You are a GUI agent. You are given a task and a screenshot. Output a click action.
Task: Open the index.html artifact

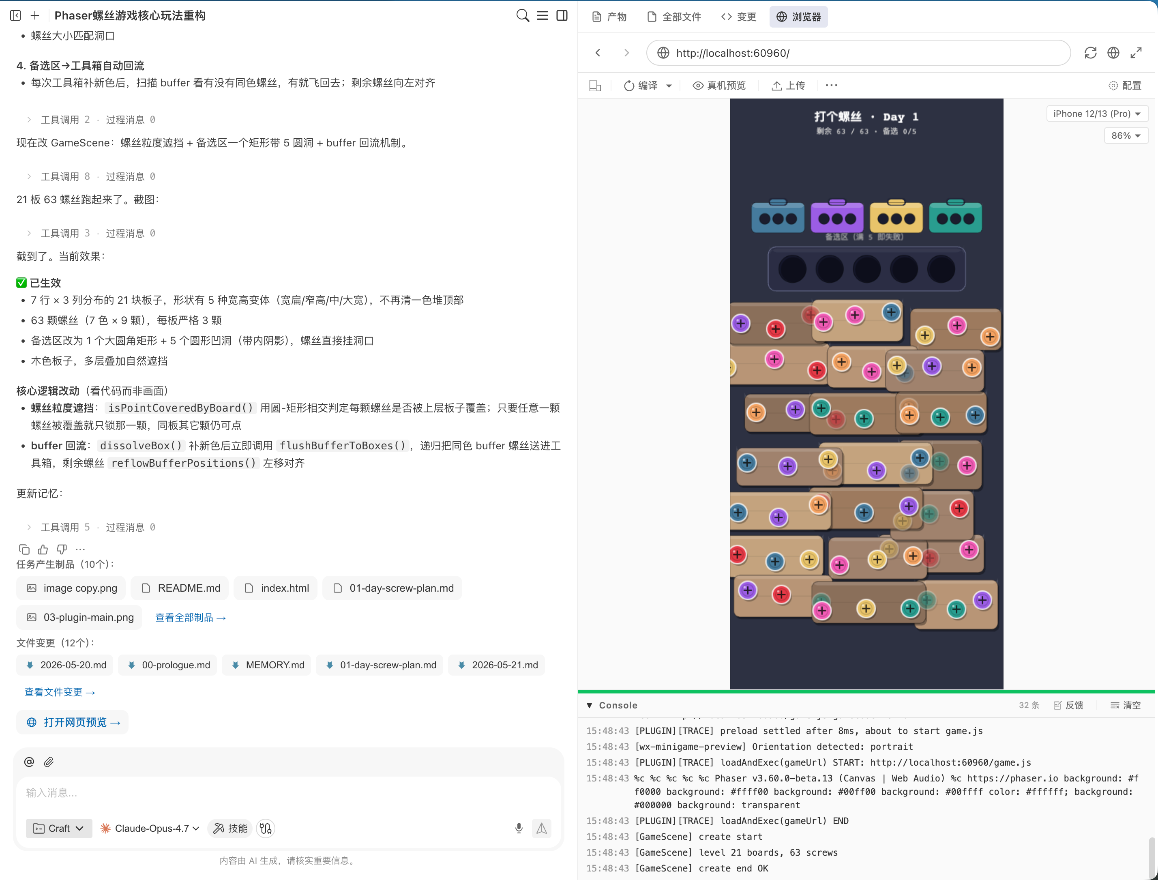tap(276, 588)
